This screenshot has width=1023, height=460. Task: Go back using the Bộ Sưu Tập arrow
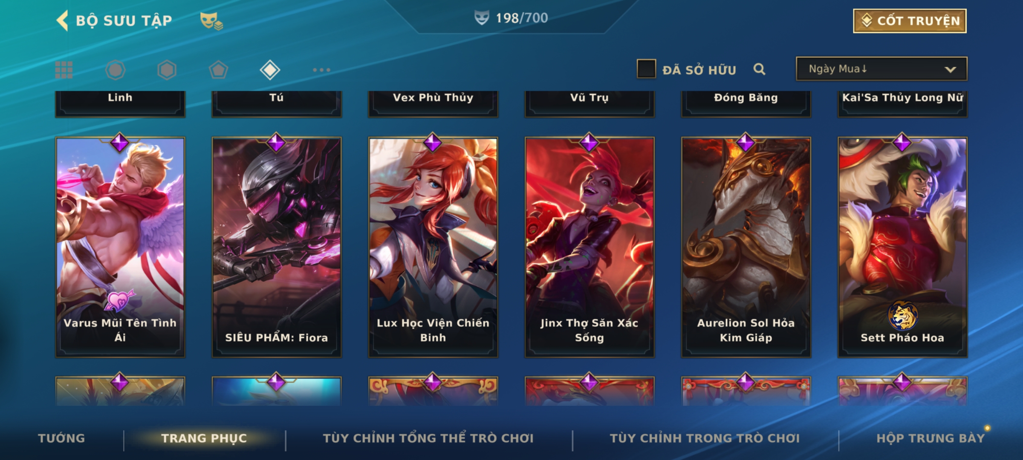(62, 20)
